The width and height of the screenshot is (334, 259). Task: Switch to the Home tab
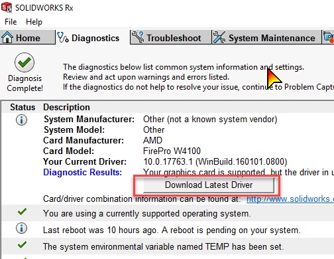(27, 37)
